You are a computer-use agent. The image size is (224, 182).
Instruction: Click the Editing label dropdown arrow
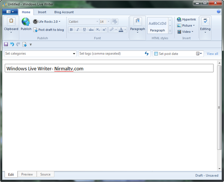205,32
